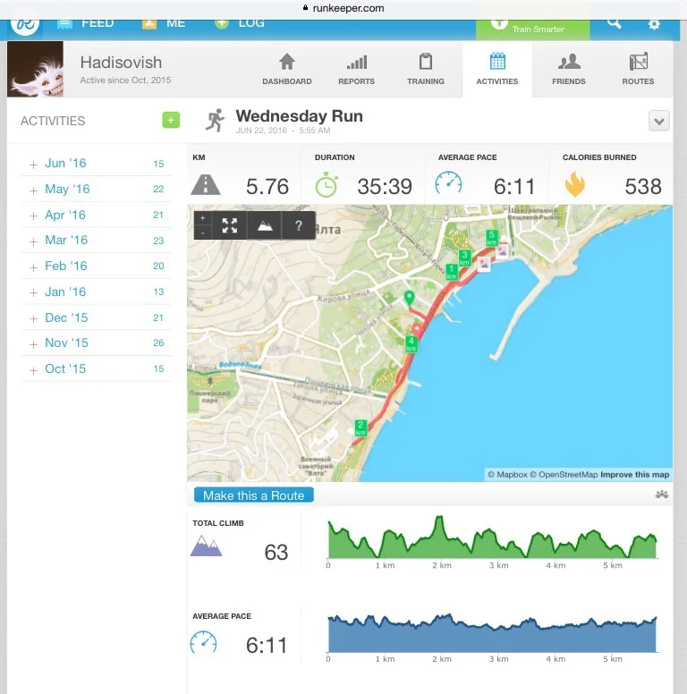Click the 5.76 distance value
Viewport: 687px width, 694px height.
click(x=267, y=186)
